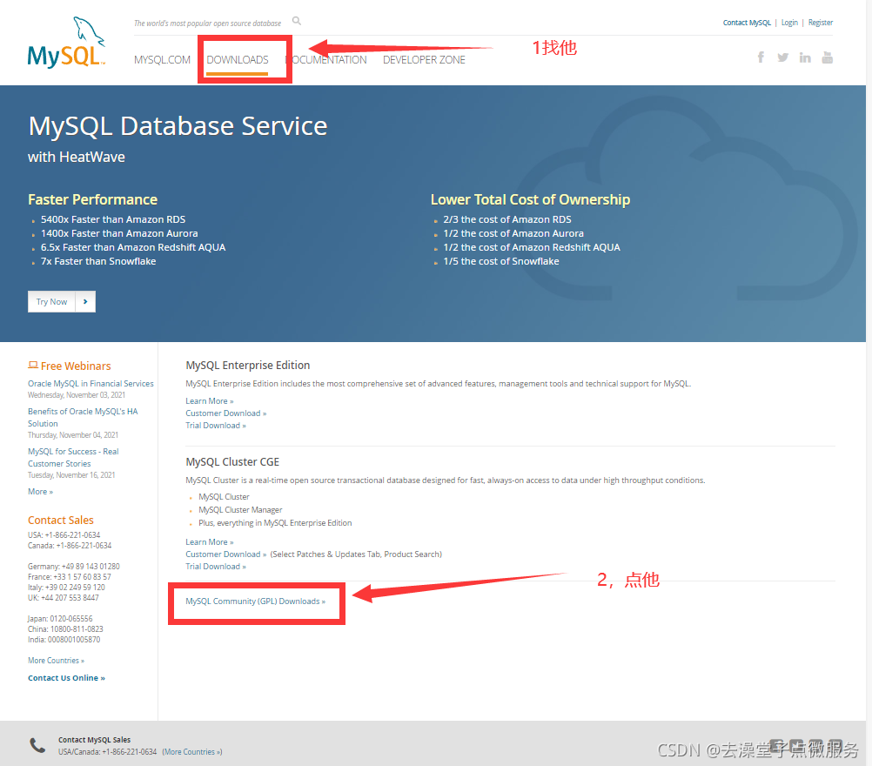Click 'with HeatWave' subtitle text
872x766 pixels.
[77, 157]
